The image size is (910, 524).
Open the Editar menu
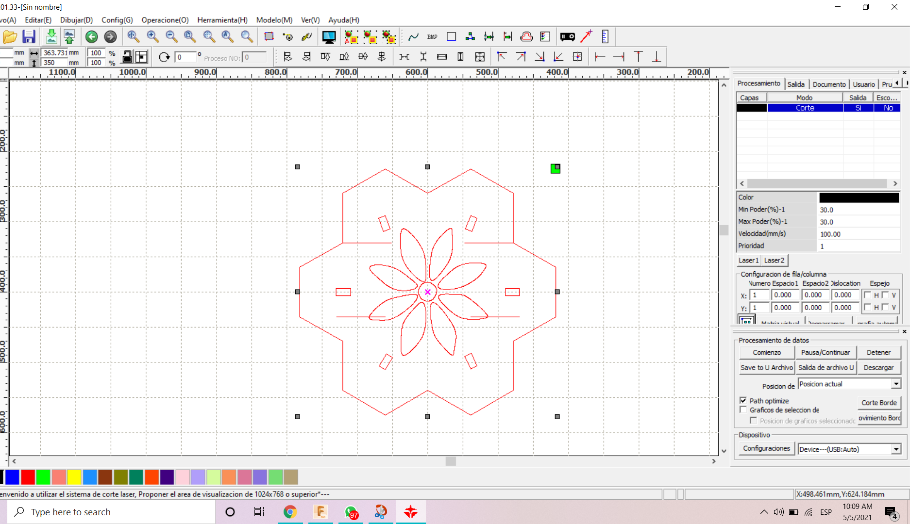38,20
